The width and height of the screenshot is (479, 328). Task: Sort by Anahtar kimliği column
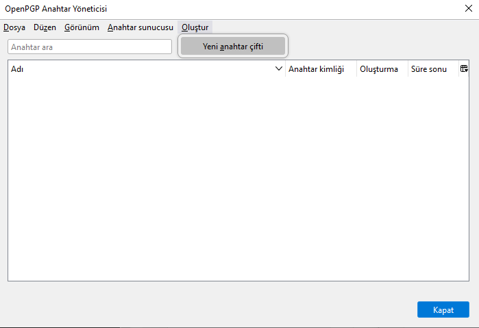pos(321,69)
